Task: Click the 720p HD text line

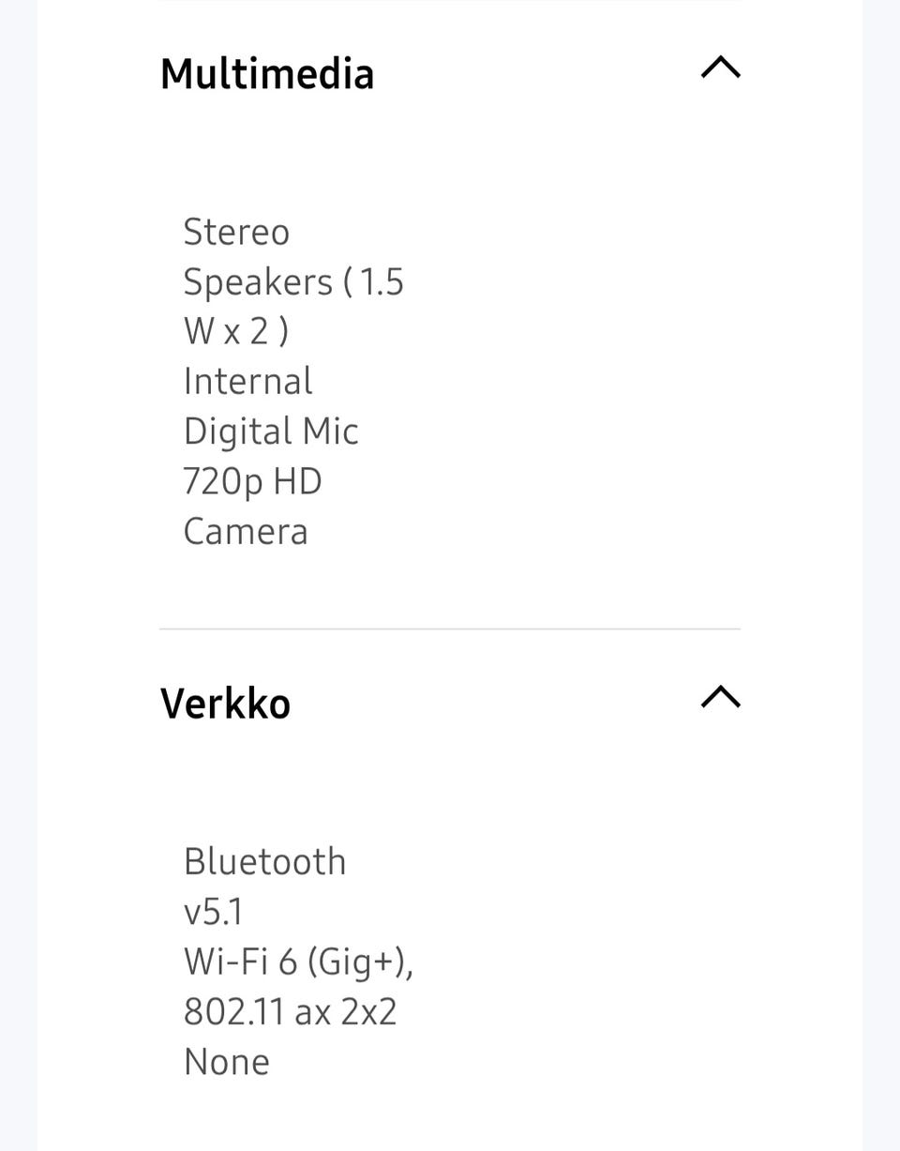Action: click(252, 481)
